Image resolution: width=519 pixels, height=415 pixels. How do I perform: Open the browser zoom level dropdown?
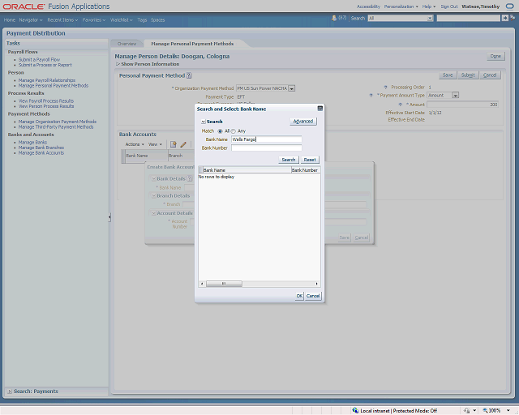click(x=508, y=410)
